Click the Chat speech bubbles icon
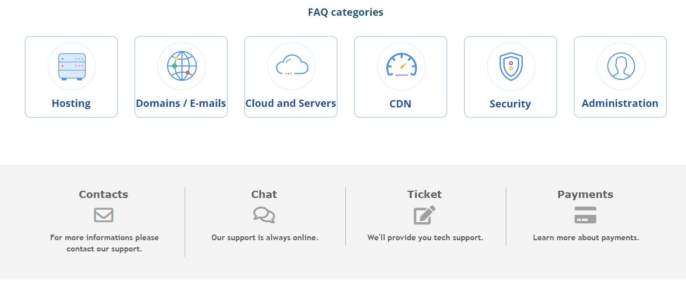Image resolution: width=686 pixels, height=288 pixels. point(264,215)
